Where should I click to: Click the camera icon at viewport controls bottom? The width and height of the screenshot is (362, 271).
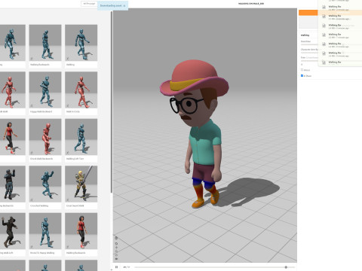click(116, 259)
